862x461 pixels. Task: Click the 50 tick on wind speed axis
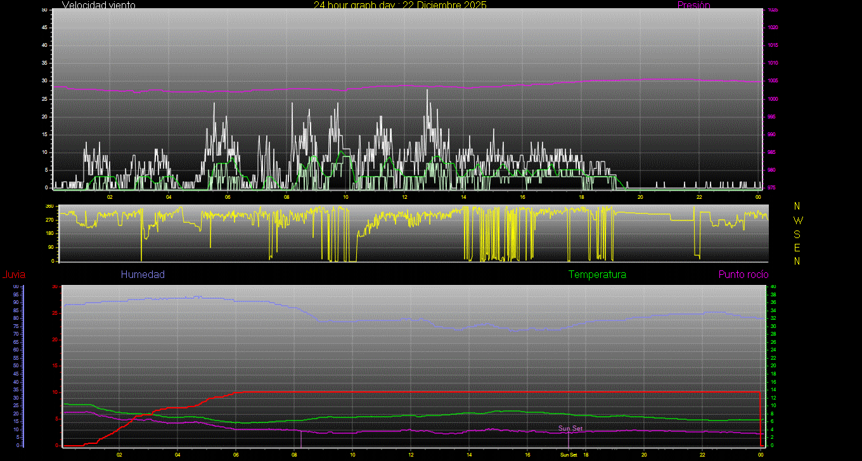pyautogui.click(x=44, y=10)
